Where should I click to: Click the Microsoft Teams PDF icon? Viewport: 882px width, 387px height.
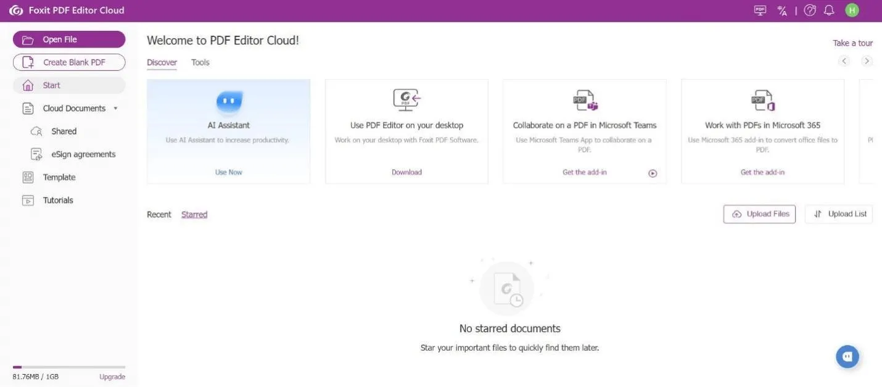(x=585, y=100)
